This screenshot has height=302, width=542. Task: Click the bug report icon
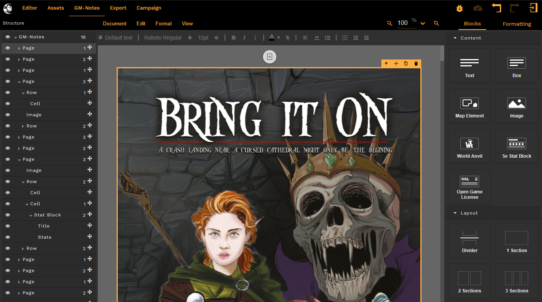click(460, 8)
